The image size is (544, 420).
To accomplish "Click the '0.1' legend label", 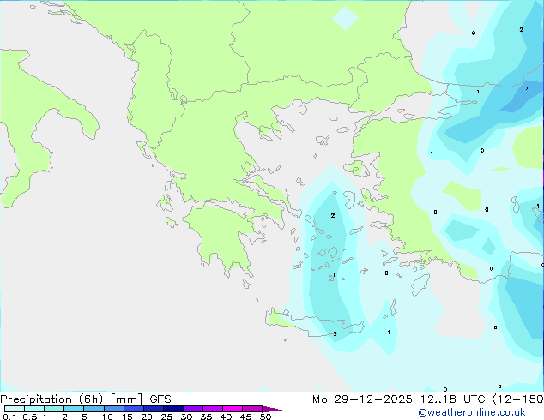I will [9, 417].
